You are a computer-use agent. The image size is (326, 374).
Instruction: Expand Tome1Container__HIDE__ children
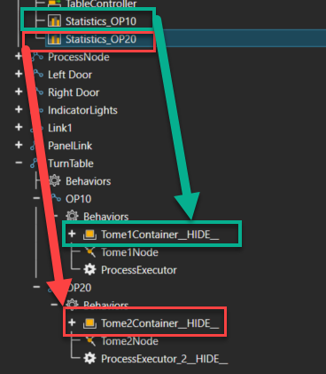(72, 234)
